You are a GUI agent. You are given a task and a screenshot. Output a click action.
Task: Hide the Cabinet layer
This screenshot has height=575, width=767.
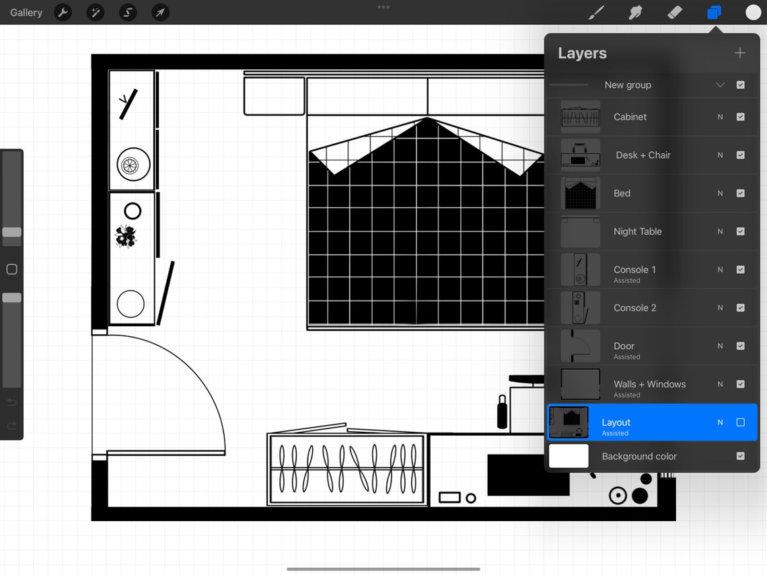pyautogui.click(x=741, y=116)
